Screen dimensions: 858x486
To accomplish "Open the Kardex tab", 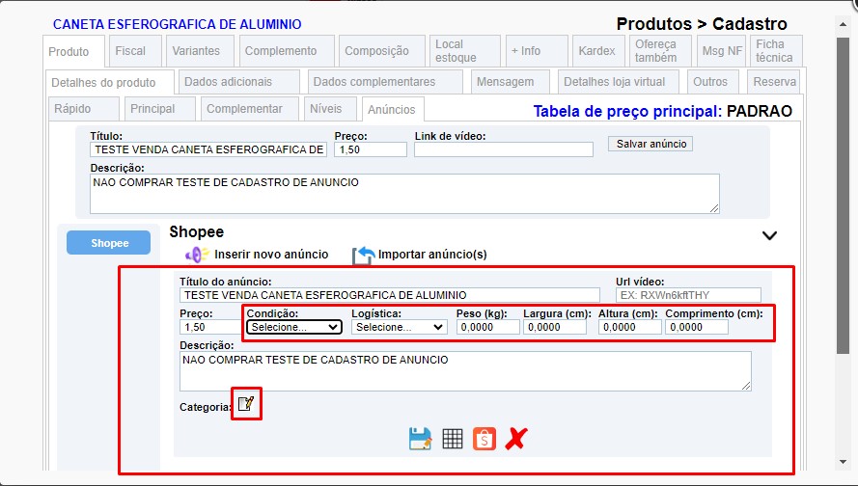I will (598, 51).
